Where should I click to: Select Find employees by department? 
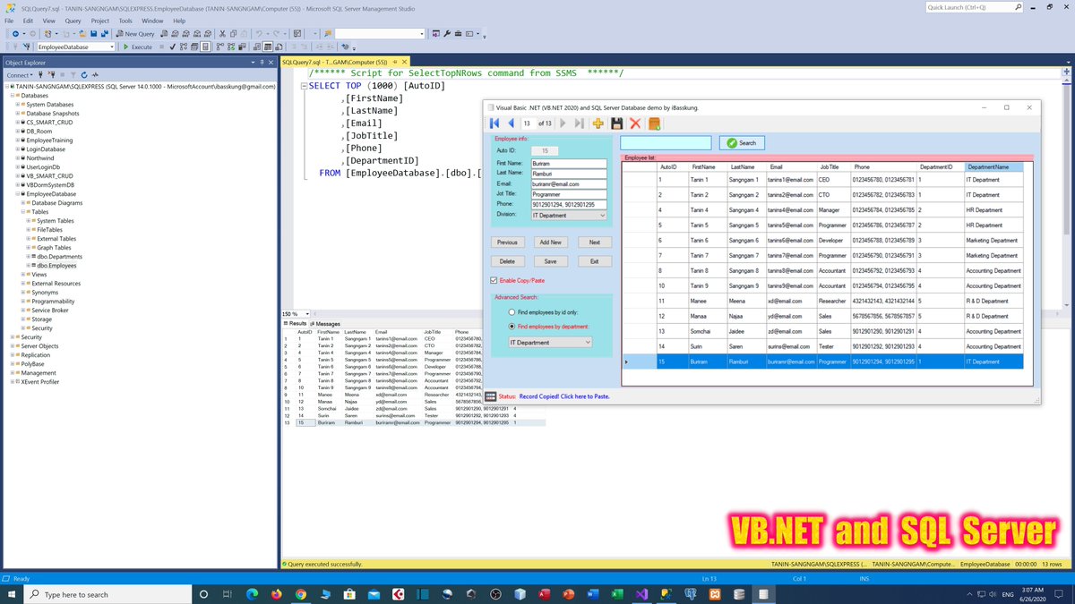pos(512,327)
